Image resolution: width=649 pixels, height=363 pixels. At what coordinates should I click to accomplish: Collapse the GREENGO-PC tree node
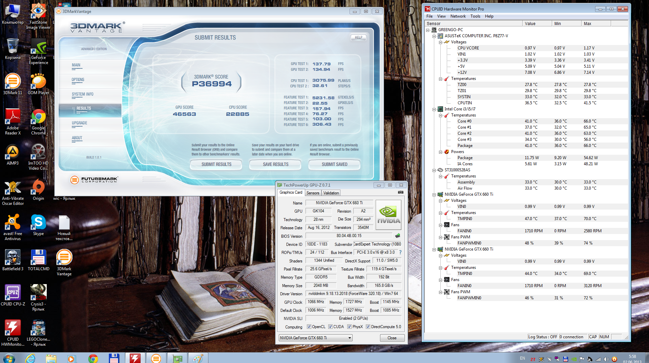coord(428,30)
